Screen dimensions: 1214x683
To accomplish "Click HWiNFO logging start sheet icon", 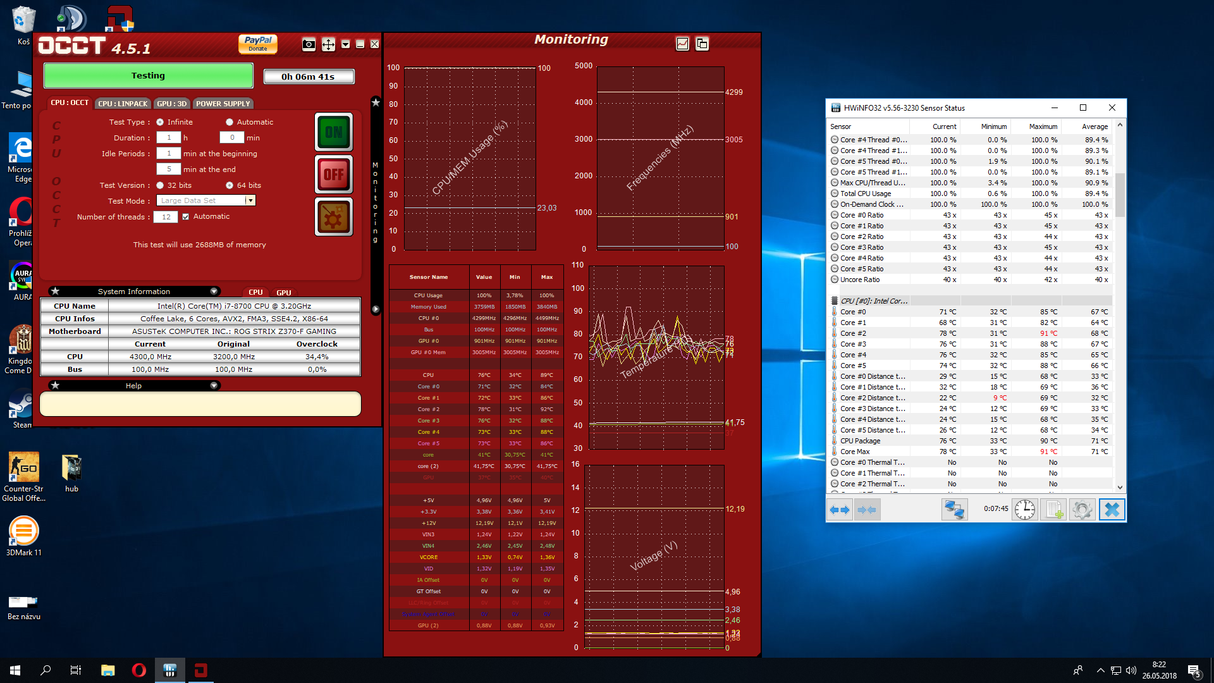I will [1053, 510].
